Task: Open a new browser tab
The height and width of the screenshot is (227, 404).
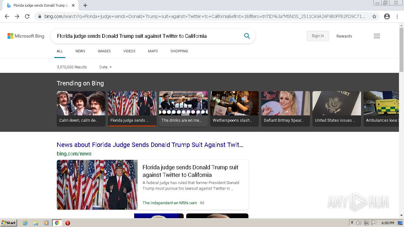Action: pos(85,5)
